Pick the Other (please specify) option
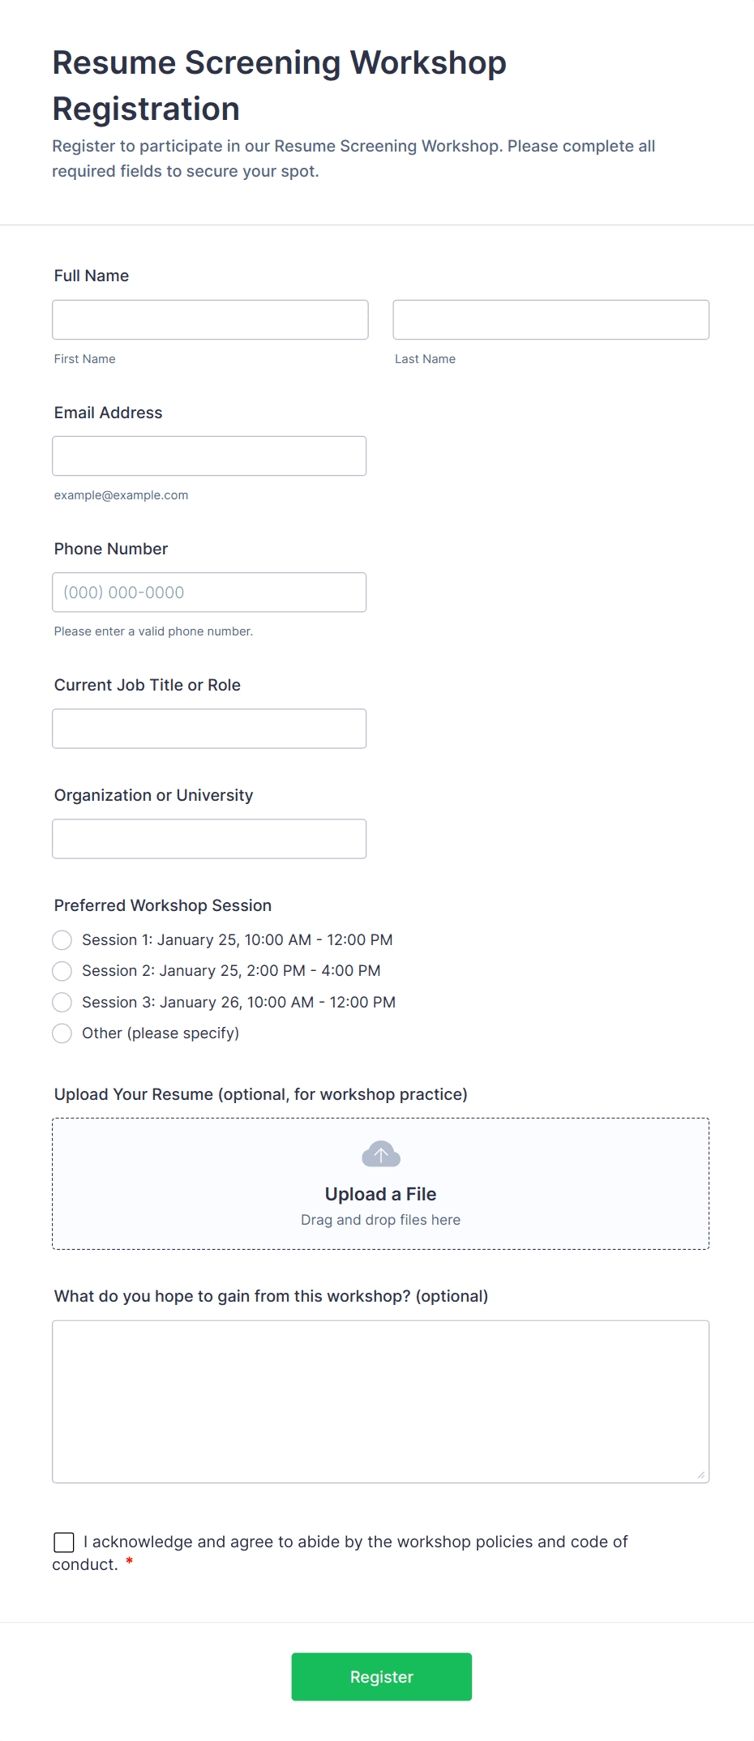 click(x=62, y=1033)
